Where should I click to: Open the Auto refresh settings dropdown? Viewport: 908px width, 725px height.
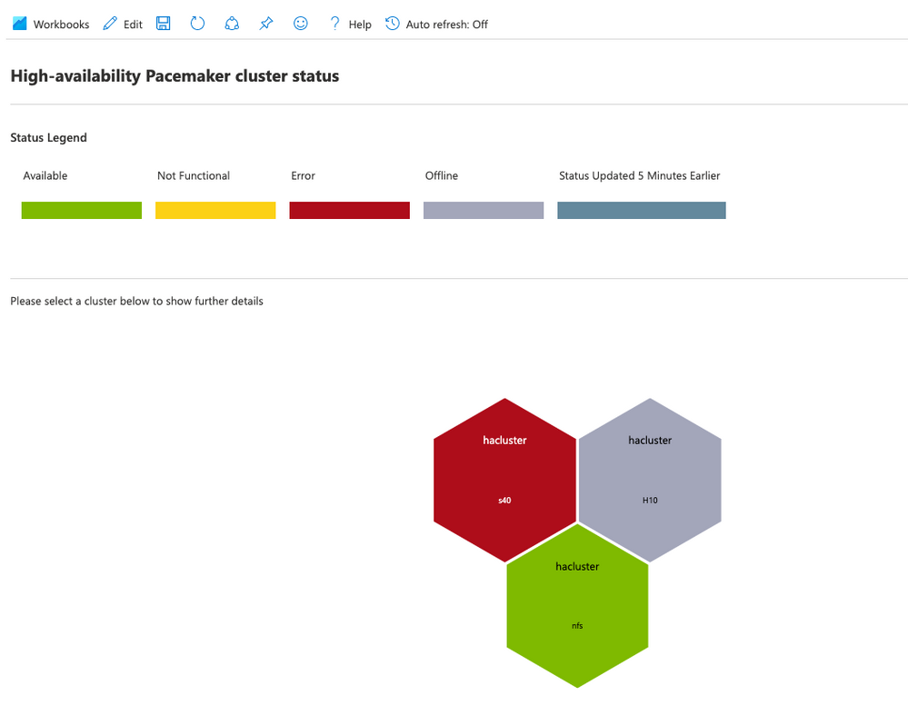coord(445,24)
